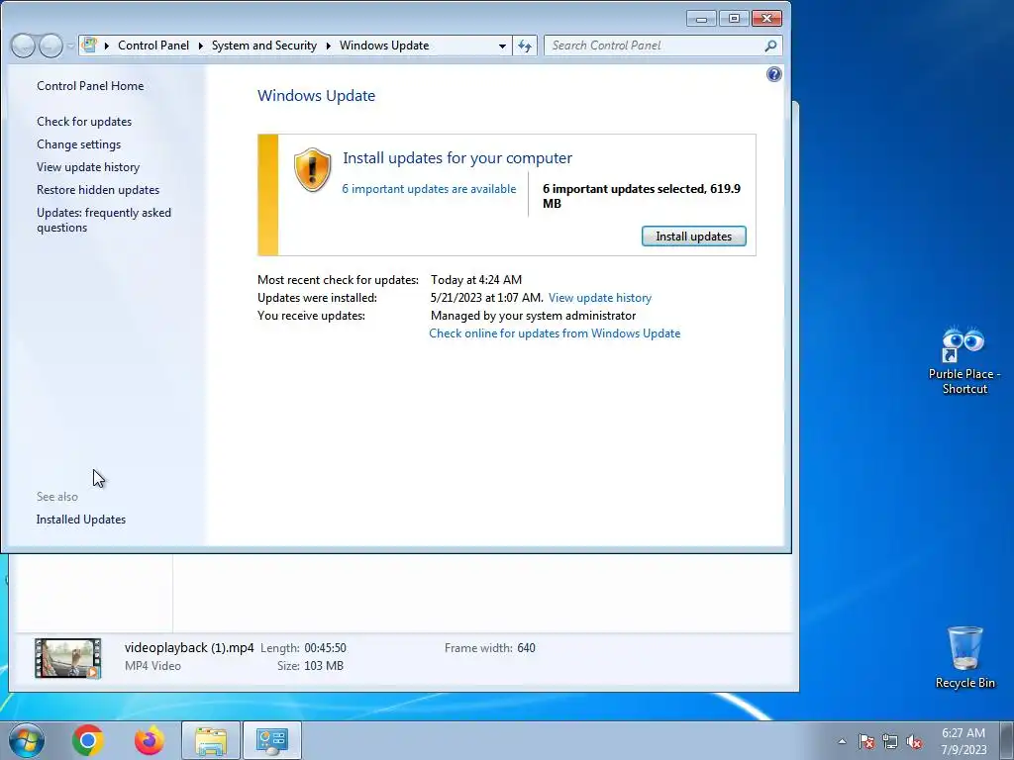Click the Back navigation arrow
The height and width of the screenshot is (760, 1014).
click(24, 46)
